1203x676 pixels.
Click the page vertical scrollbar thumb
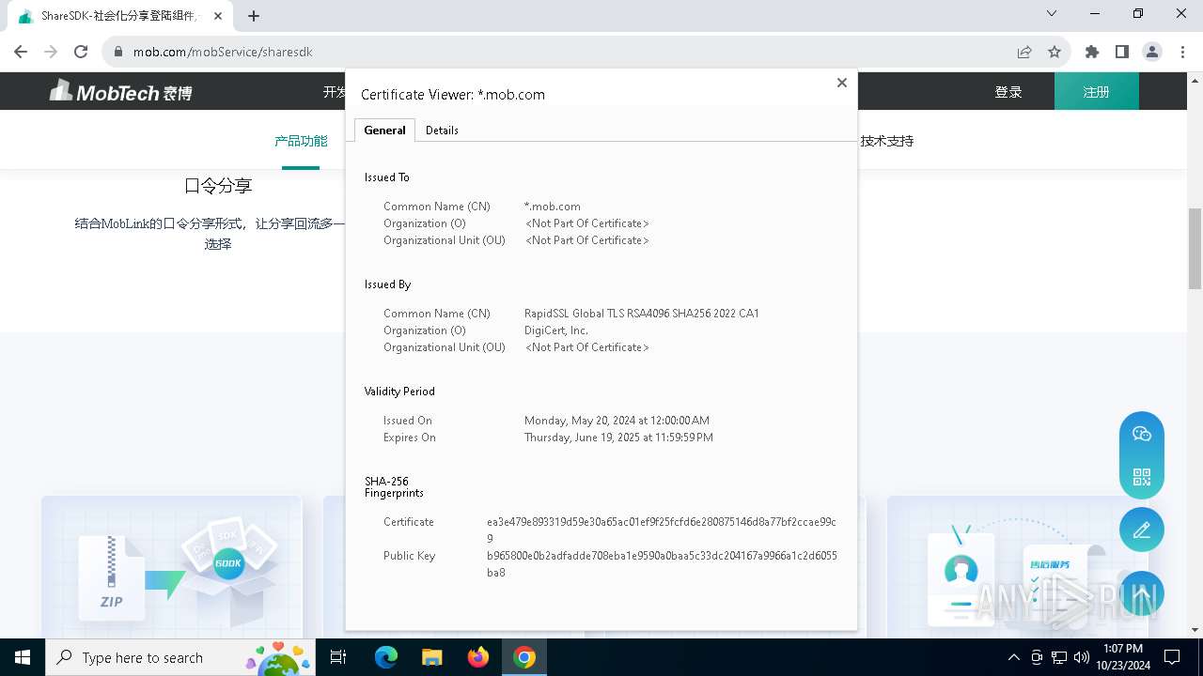point(1195,248)
